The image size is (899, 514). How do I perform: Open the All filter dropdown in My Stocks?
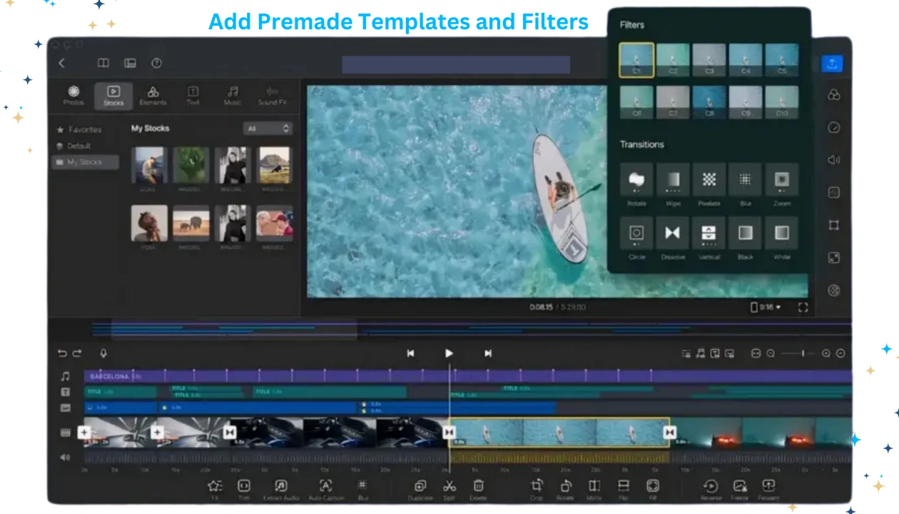tap(268, 128)
